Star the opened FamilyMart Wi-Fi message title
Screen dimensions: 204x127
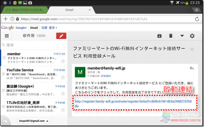coord(192,49)
